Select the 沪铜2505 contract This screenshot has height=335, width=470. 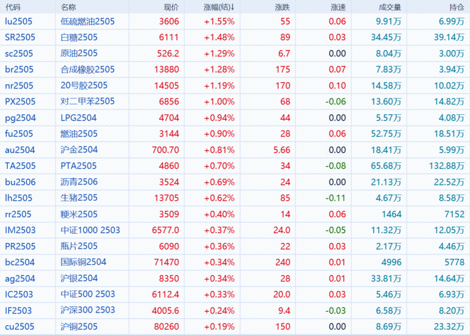(x=79, y=326)
